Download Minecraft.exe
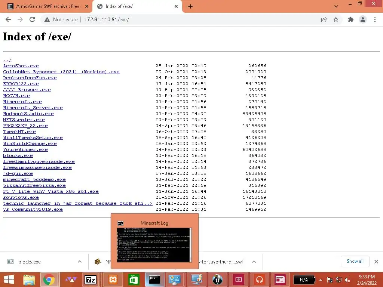 22,102
